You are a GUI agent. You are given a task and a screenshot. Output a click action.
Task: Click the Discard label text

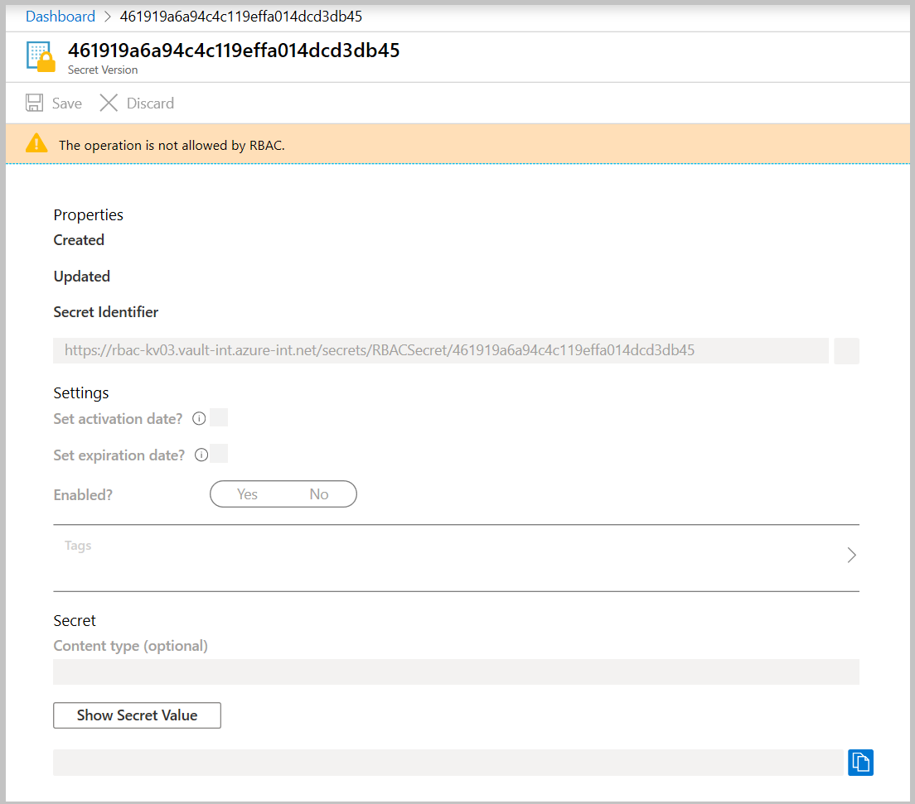tap(151, 104)
